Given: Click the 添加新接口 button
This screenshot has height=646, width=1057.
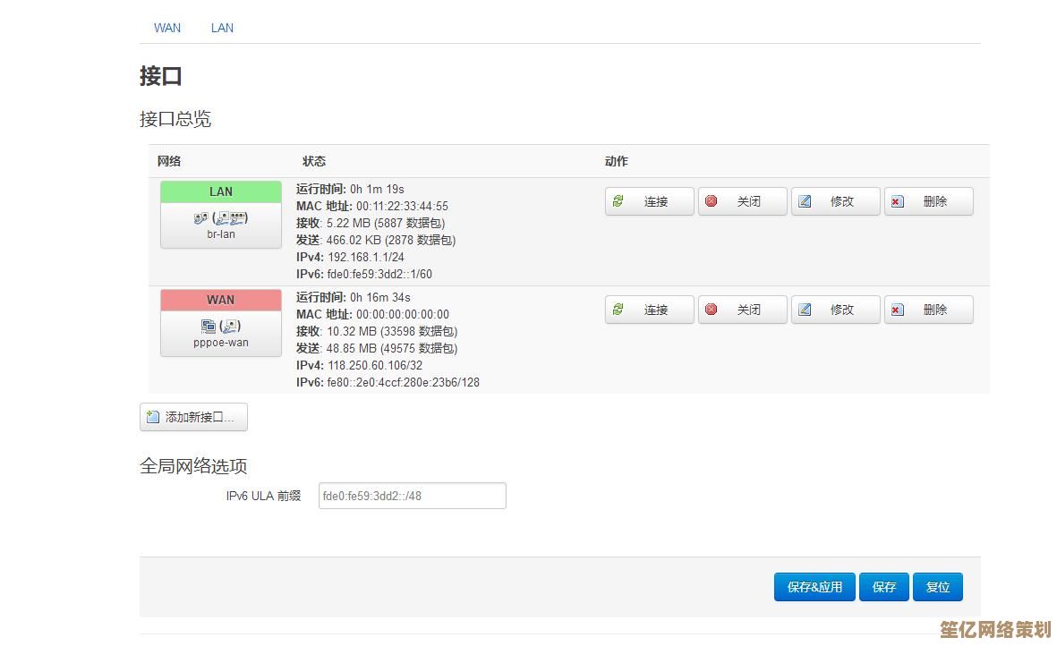Looking at the screenshot, I should [x=193, y=417].
